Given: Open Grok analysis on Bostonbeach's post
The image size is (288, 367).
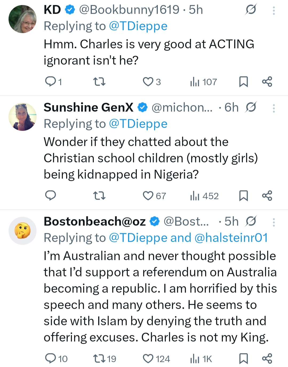Looking at the screenshot, I should [251, 221].
